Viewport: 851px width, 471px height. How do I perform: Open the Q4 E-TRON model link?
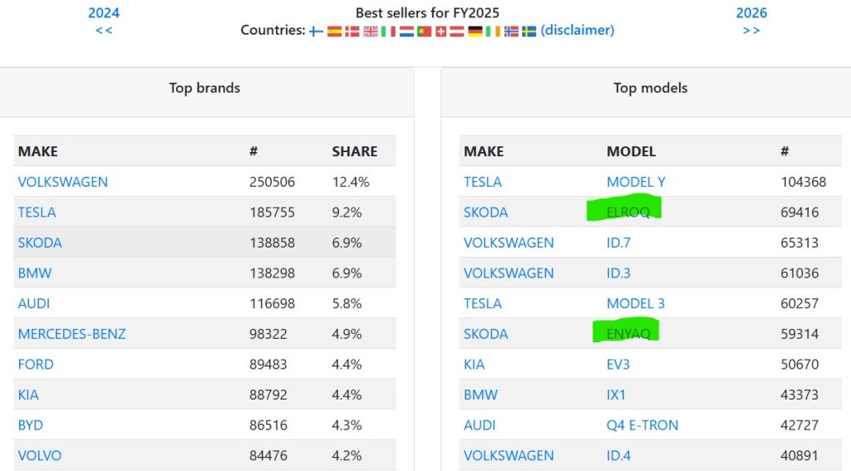(642, 425)
